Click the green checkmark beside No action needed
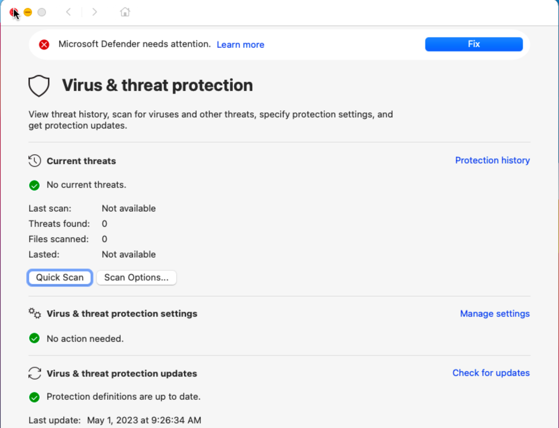 point(34,338)
